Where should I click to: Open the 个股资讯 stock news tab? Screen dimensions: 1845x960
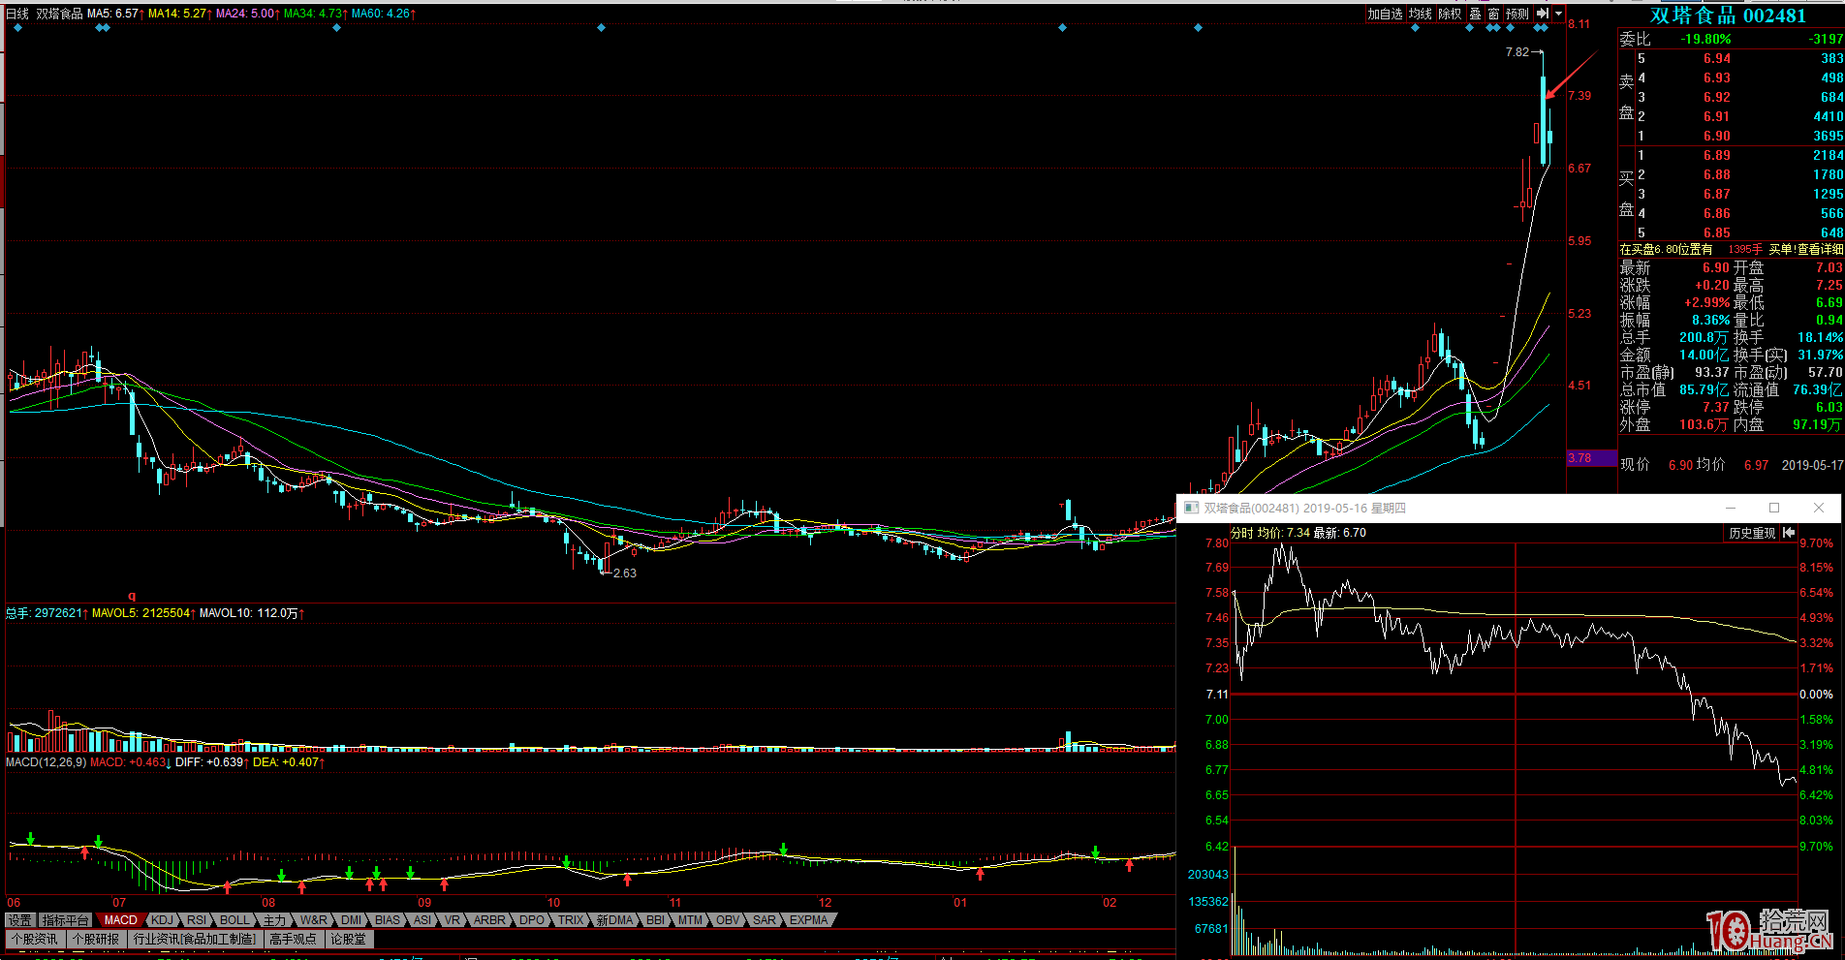35,939
